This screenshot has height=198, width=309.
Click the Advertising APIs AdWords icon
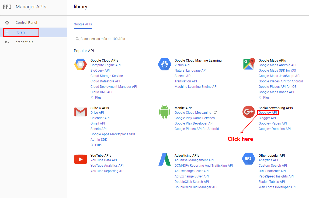pyautogui.click(x=164, y=159)
